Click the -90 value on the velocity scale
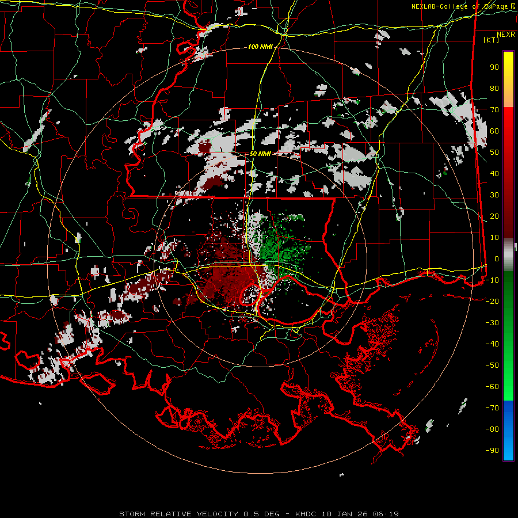The image size is (518, 518). pyautogui.click(x=492, y=451)
